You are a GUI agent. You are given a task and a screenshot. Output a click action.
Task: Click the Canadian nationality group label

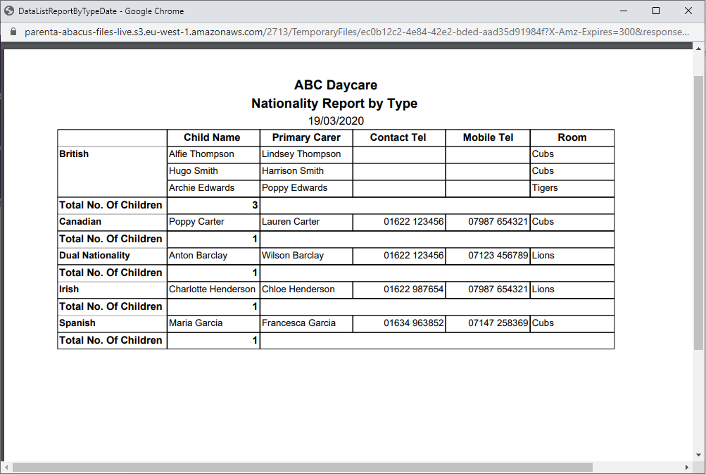click(80, 222)
